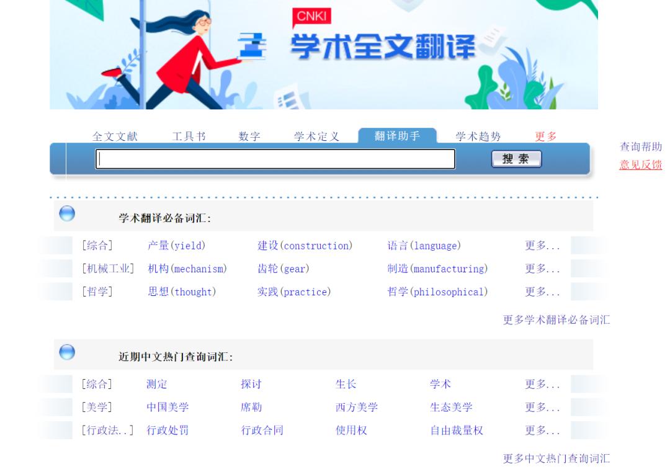The width and height of the screenshot is (670, 469).
Task: Show 更多中文热门查询词汇 list
Action: coord(556,458)
